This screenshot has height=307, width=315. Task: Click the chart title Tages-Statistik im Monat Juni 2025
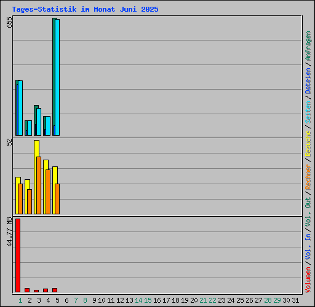coord(85,9)
